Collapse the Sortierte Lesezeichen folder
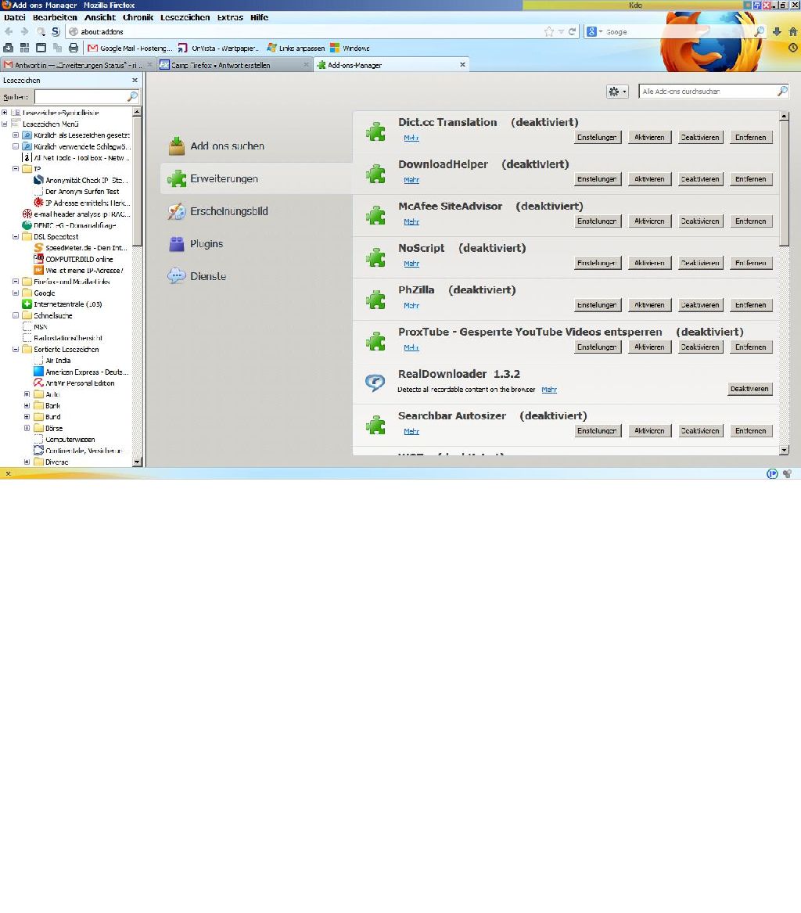The height and width of the screenshot is (913, 801). [x=16, y=350]
